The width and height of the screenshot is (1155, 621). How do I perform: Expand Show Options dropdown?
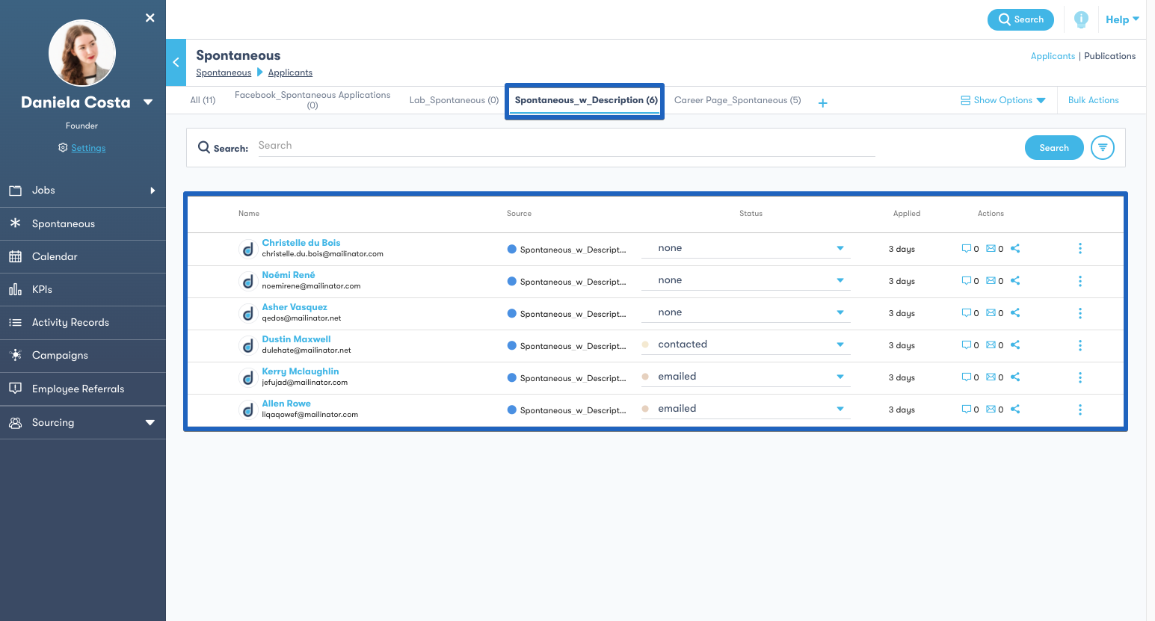tap(1002, 100)
